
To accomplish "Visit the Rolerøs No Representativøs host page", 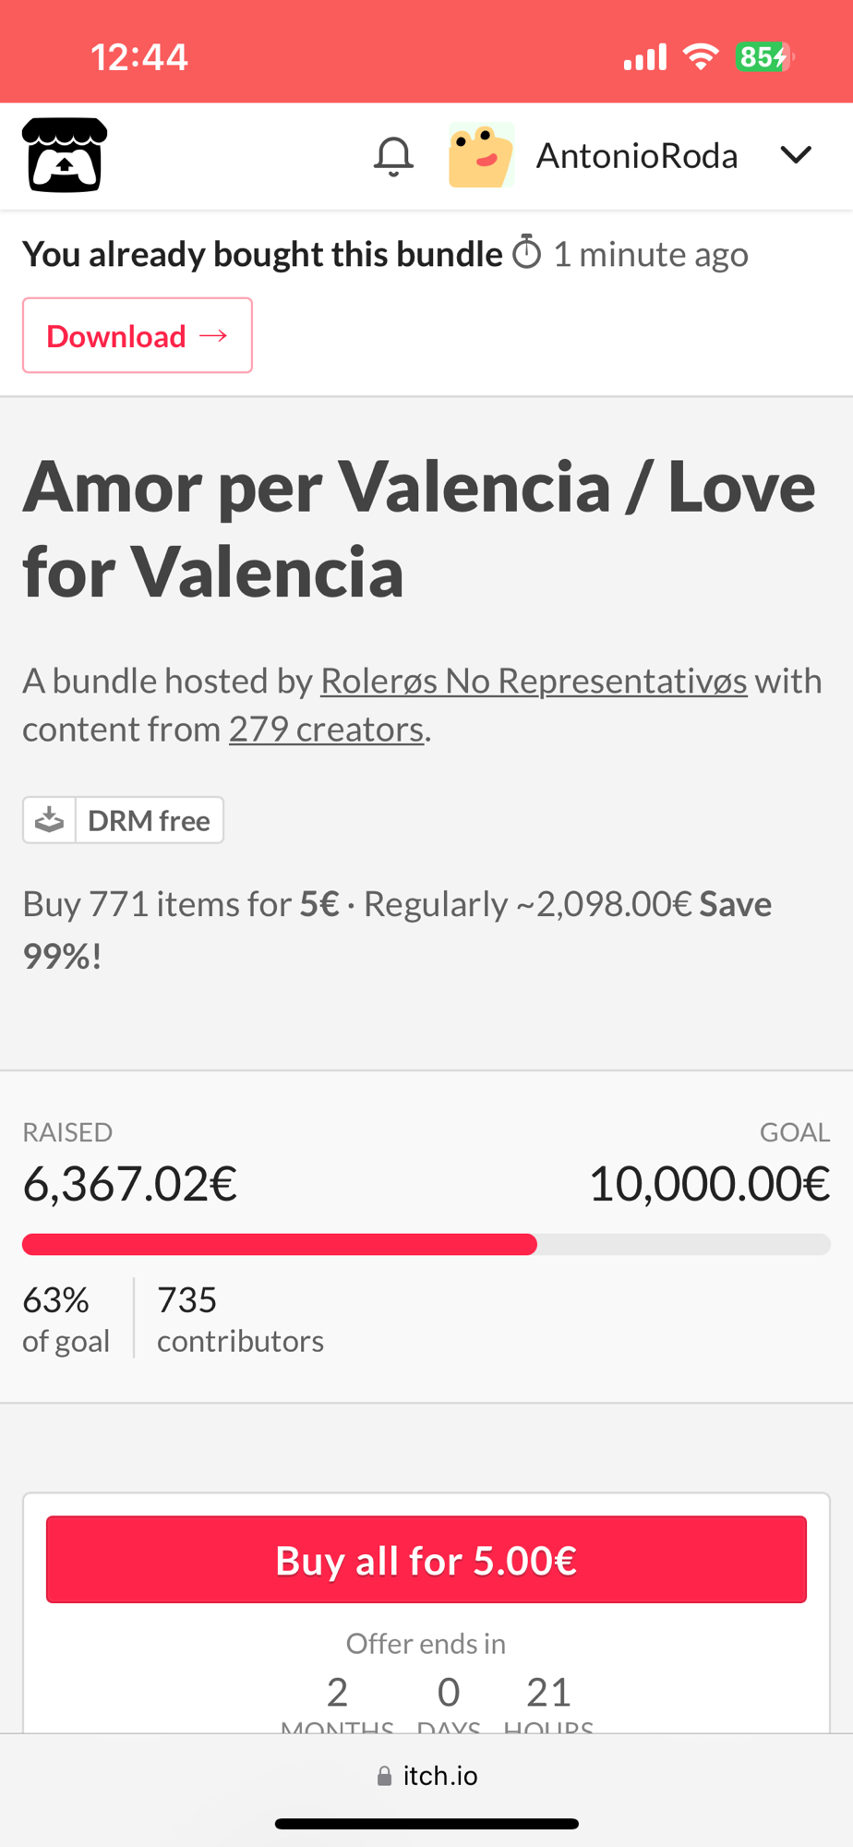I will [x=534, y=682].
